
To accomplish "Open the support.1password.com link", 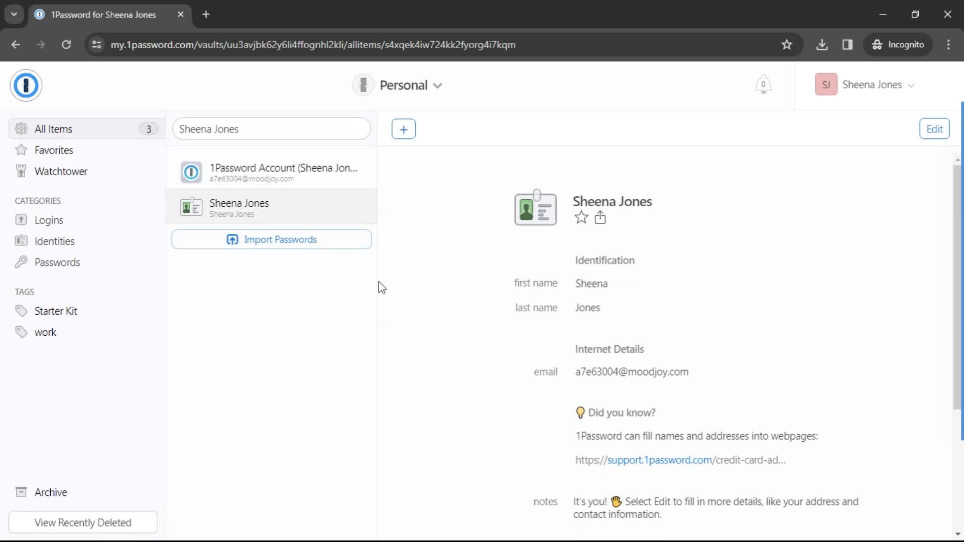I will coord(660,460).
